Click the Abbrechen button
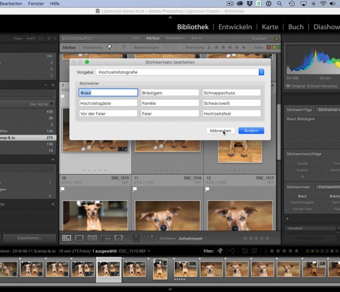This screenshot has height=292, width=340. (x=220, y=131)
